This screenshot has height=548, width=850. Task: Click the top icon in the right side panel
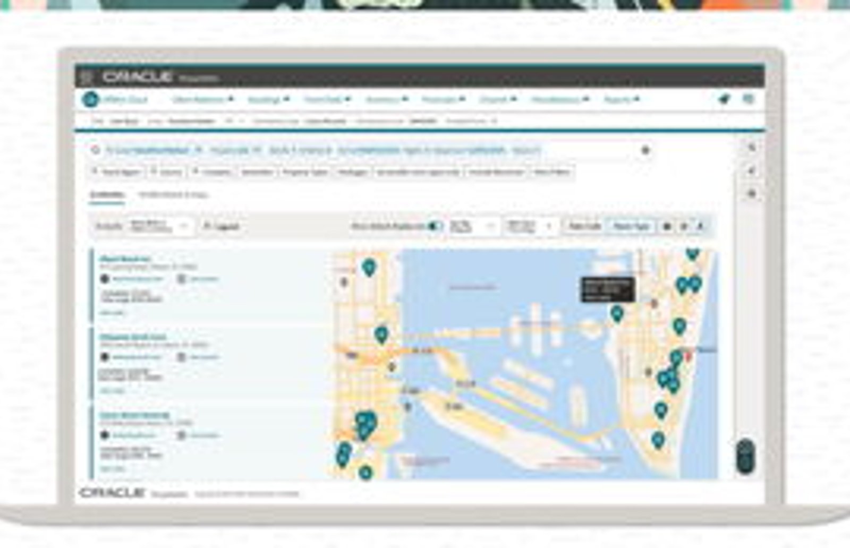click(752, 148)
